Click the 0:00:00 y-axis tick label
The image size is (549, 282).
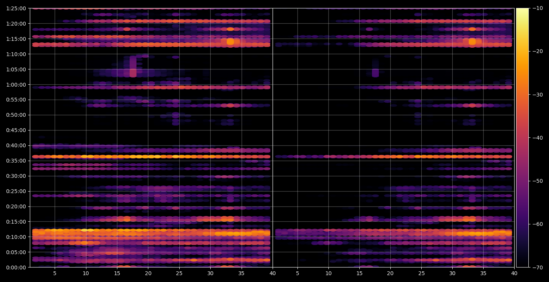point(16,267)
